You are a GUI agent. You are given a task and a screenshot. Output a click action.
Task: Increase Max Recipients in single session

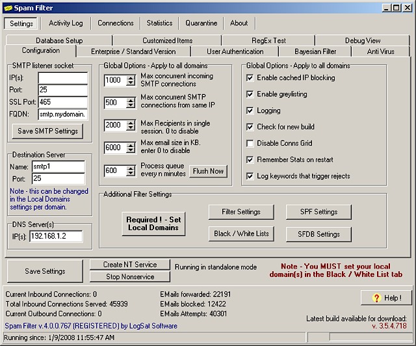click(131, 123)
